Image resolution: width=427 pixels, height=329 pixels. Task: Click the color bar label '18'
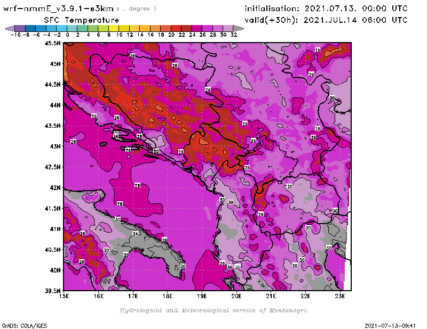(x=161, y=35)
